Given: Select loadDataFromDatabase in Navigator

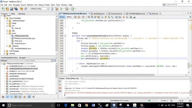Looking at the screenshot, I should (x=18, y=74).
